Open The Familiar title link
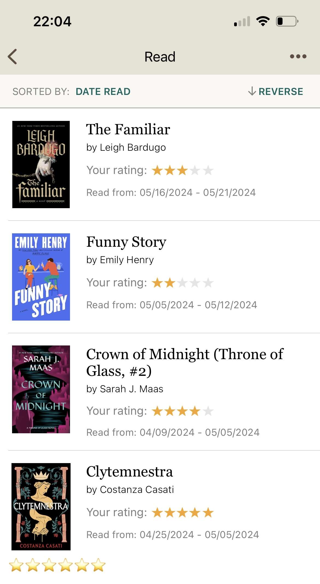This screenshot has width=320, height=584. click(x=128, y=129)
